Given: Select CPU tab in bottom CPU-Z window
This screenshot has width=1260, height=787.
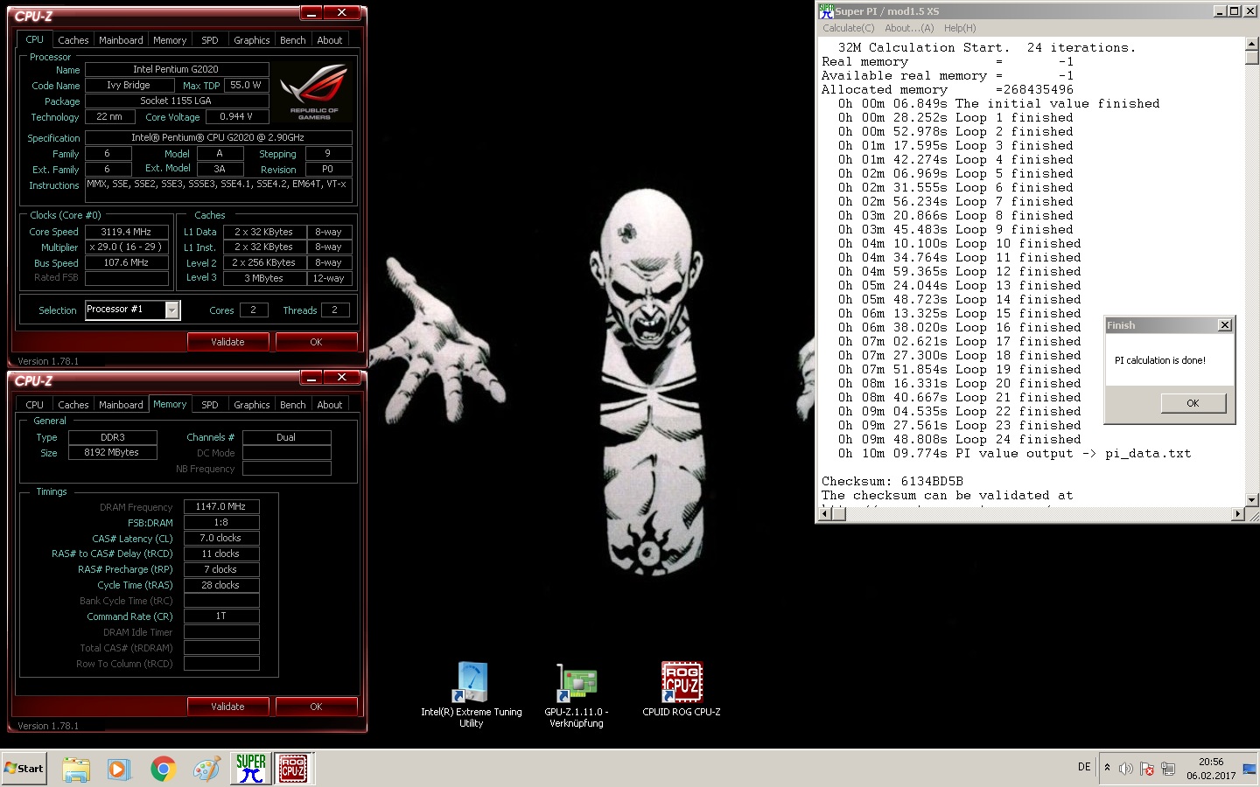Looking at the screenshot, I should [35, 405].
